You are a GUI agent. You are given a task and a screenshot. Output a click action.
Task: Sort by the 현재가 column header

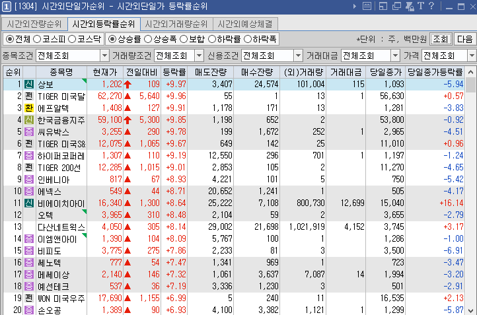(105, 72)
